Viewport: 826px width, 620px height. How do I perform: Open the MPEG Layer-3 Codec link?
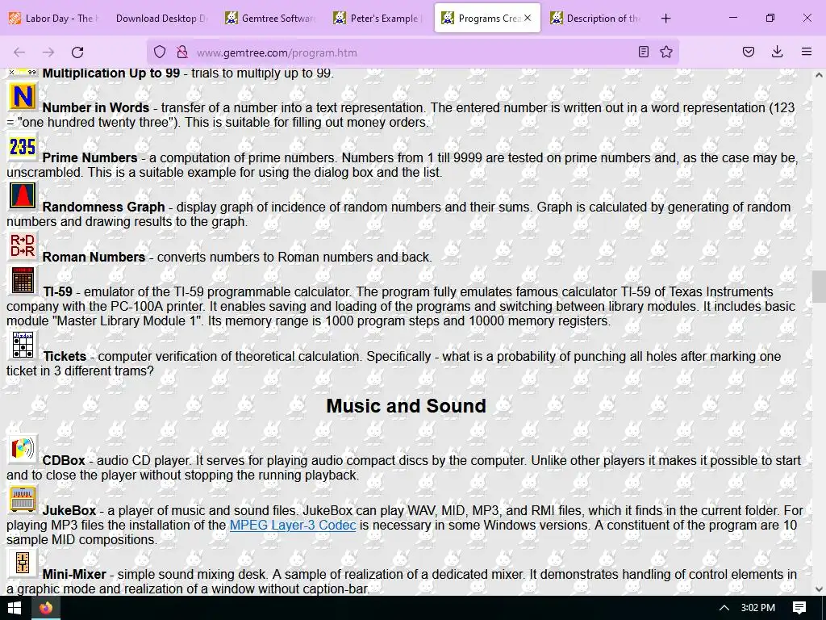click(293, 525)
